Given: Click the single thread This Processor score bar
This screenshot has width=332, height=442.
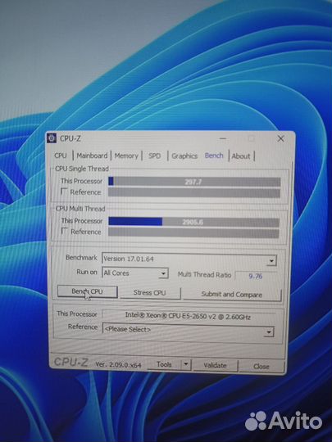Looking at the screenshot, I should [194, 182].
